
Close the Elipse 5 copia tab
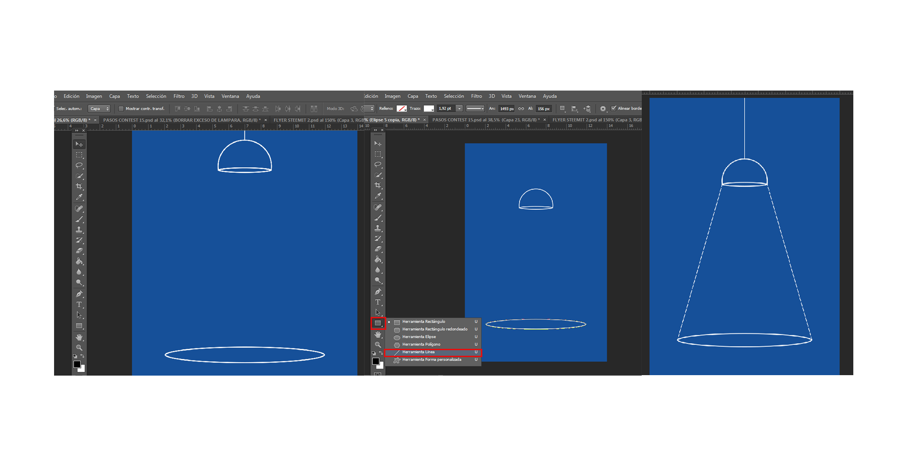tap(425, 120)
